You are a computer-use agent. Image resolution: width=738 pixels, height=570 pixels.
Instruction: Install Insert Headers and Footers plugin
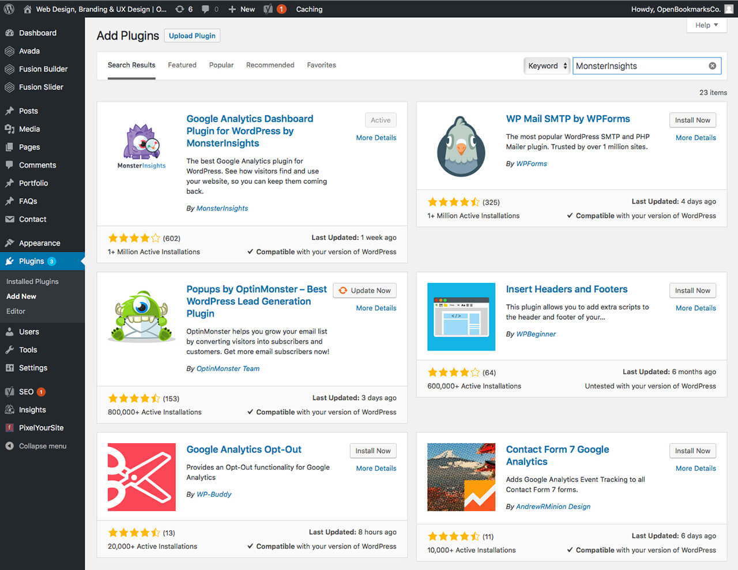pyautogui.click(x=692, y=290)
